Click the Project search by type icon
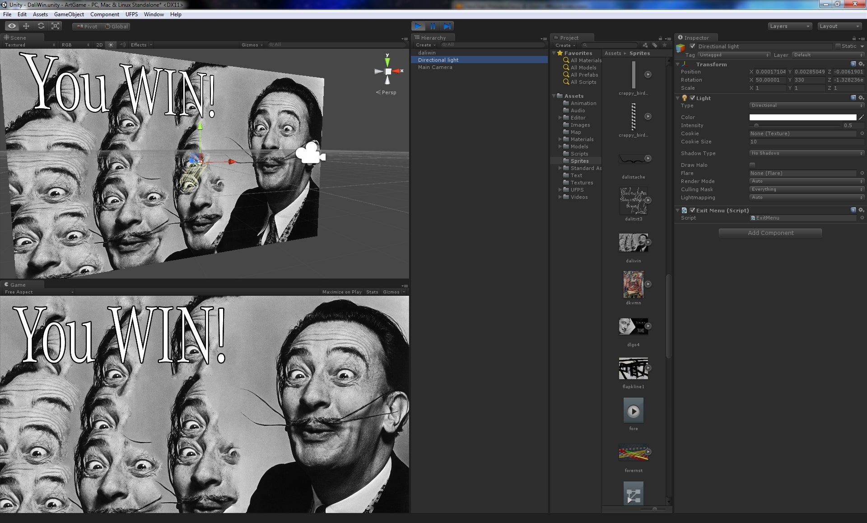Image resolution: width=867 pixels, height=523 pixels. coord(645,45)
